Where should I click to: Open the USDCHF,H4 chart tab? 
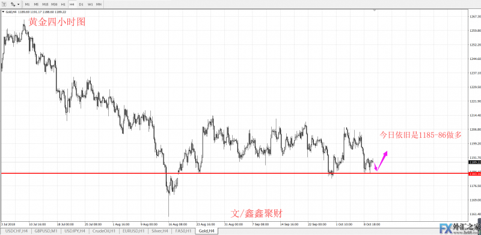point(16,231)
